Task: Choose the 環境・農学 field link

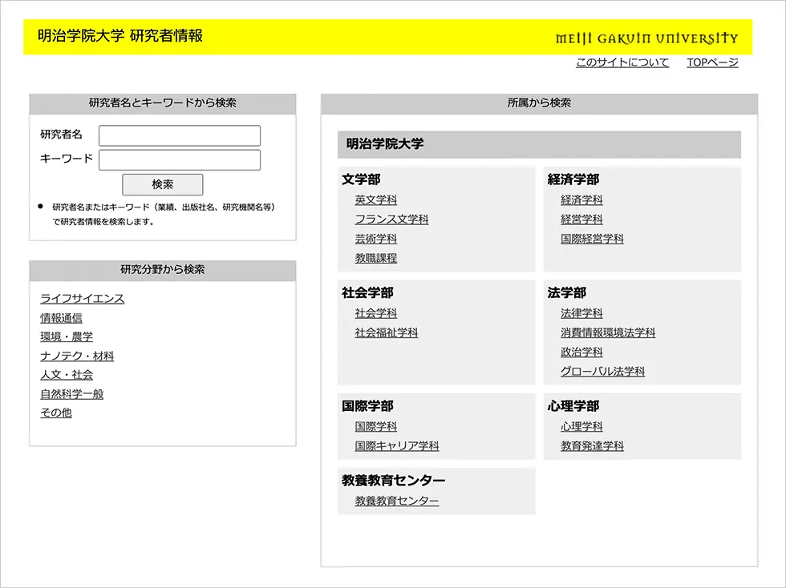Action: tap(67, 336)
